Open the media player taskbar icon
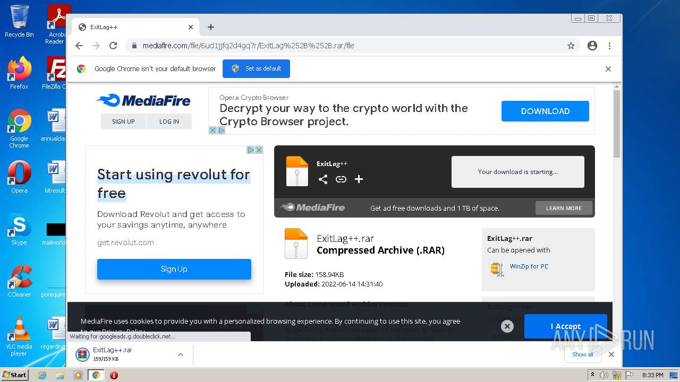Image resolution: width=680 pixels, height=382 pixels. [78, 375]
